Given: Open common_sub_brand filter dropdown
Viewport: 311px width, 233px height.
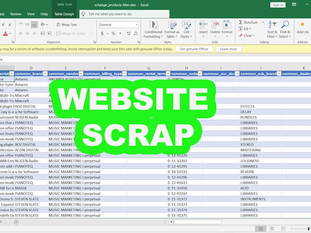Looking at the screenshot, I should coord(279,74).
